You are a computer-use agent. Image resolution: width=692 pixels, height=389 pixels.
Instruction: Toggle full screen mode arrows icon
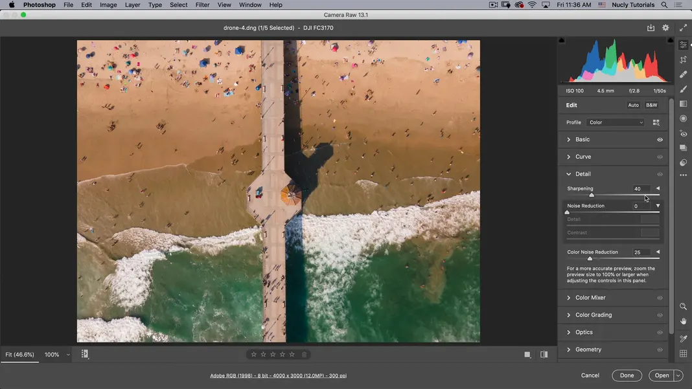[683, 28]
